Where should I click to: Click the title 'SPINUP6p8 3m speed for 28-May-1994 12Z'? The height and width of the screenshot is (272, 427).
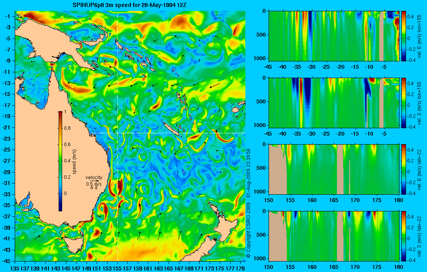[x=130, y=5]
